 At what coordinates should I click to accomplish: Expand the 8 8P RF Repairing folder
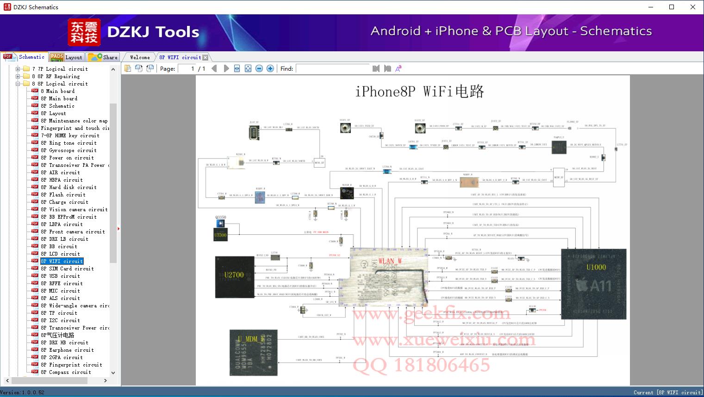[18, 76]
